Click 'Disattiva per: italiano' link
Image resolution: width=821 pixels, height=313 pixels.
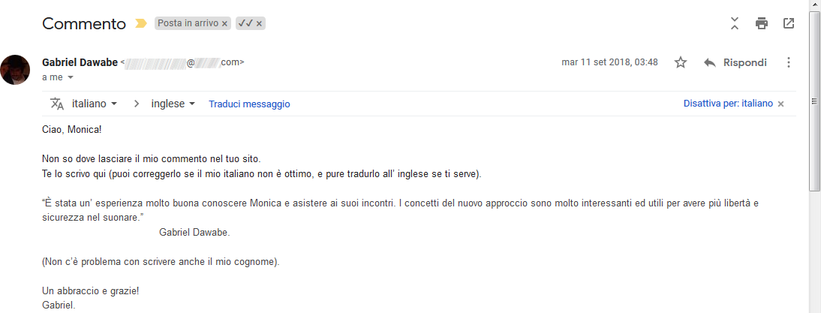click(x=729, y=104)
